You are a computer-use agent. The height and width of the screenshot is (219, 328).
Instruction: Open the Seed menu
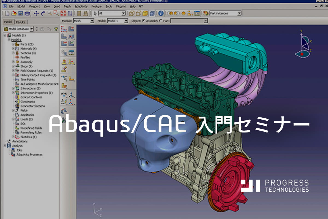point(57,6)
